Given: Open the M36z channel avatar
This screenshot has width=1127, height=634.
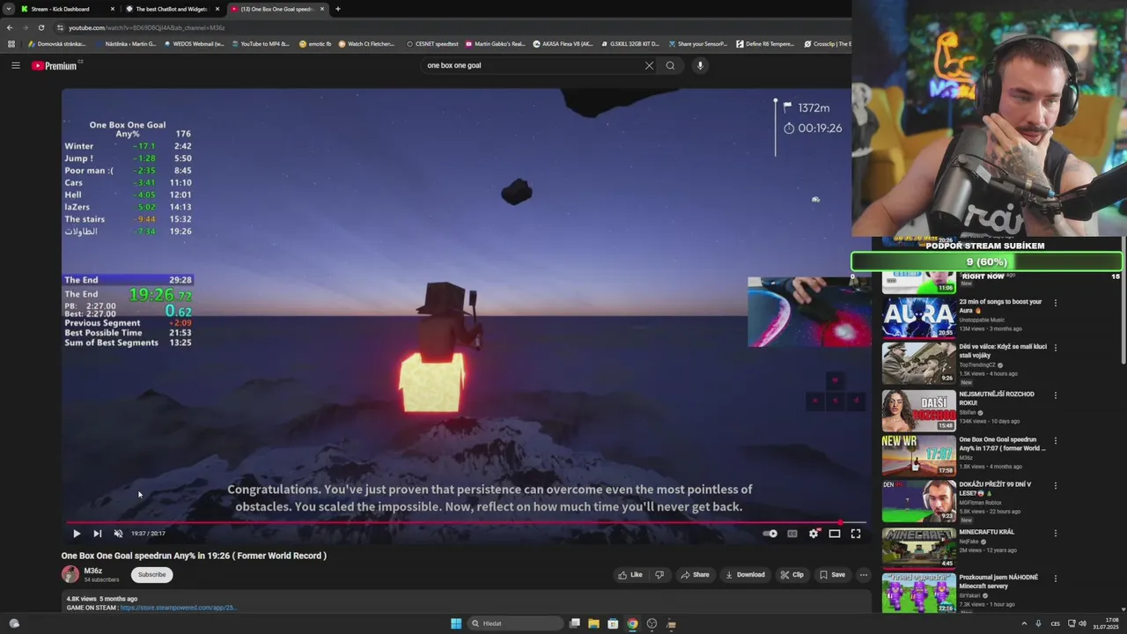Looking at the screenshot, I should [x=70, y=575].
